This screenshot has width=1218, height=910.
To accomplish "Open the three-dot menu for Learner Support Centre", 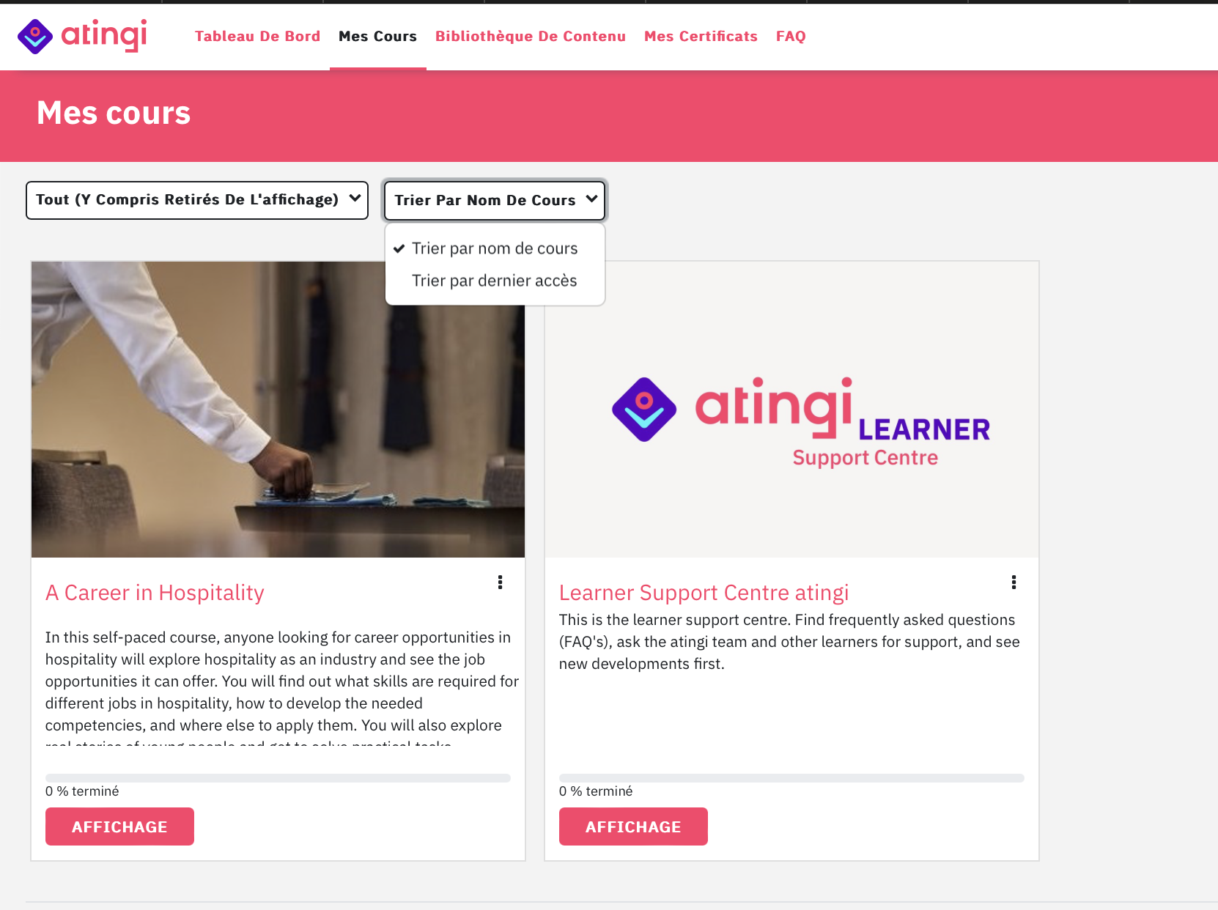I will (x=1014, y=582).
